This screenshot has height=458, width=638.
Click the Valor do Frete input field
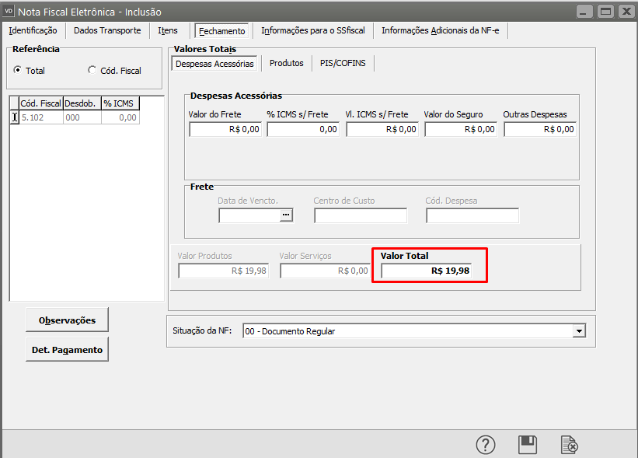click(225, 130)
